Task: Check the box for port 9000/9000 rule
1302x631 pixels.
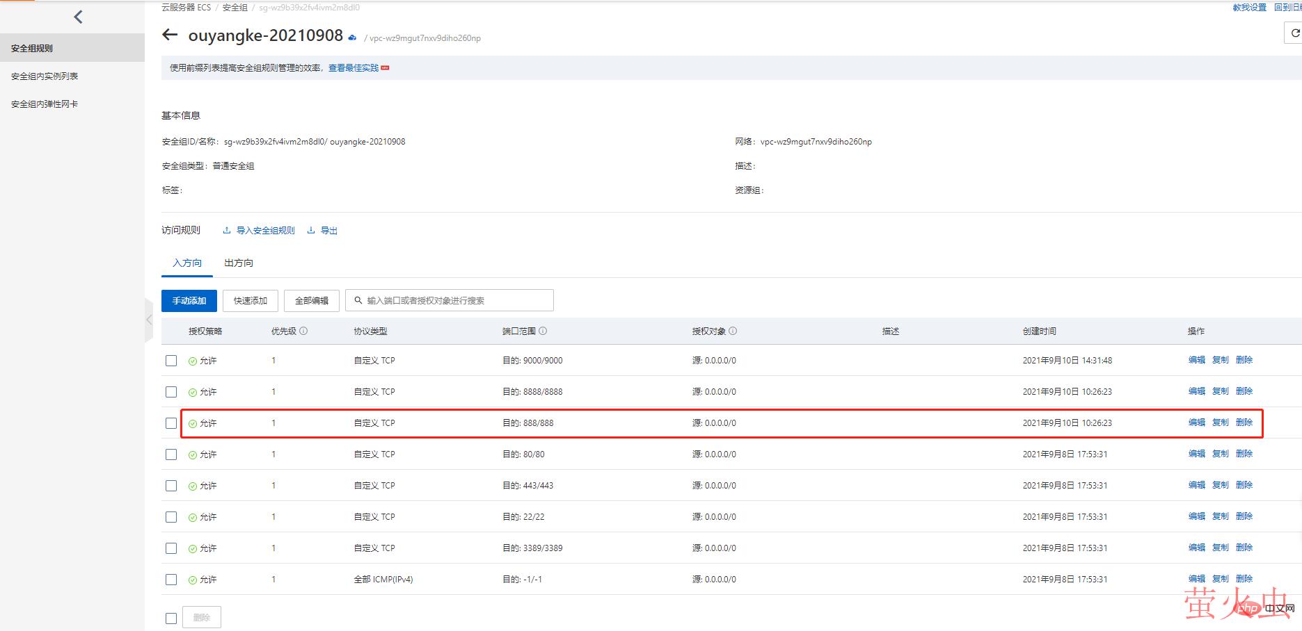Action: pos(171,361)
